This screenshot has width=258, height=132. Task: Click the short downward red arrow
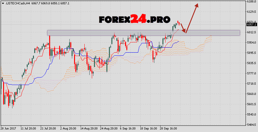tap(183, 28)
